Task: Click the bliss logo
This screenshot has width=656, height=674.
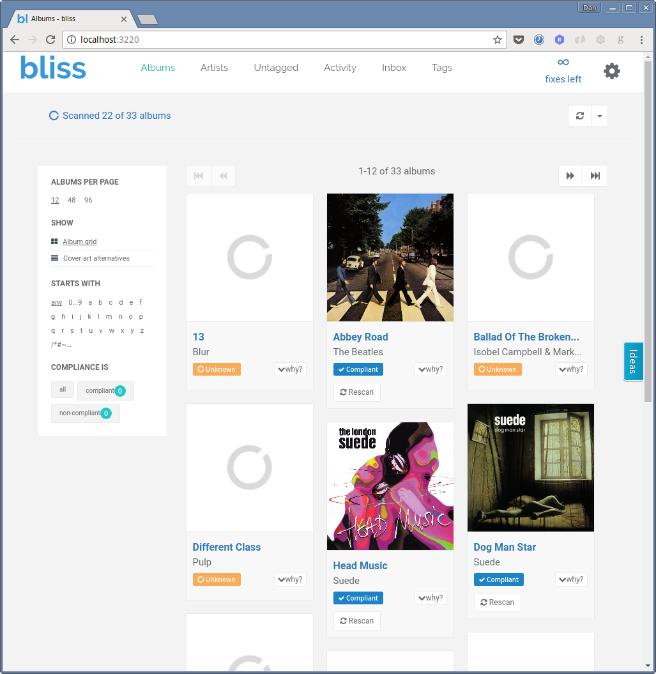Action: click(x=53, y=68)
